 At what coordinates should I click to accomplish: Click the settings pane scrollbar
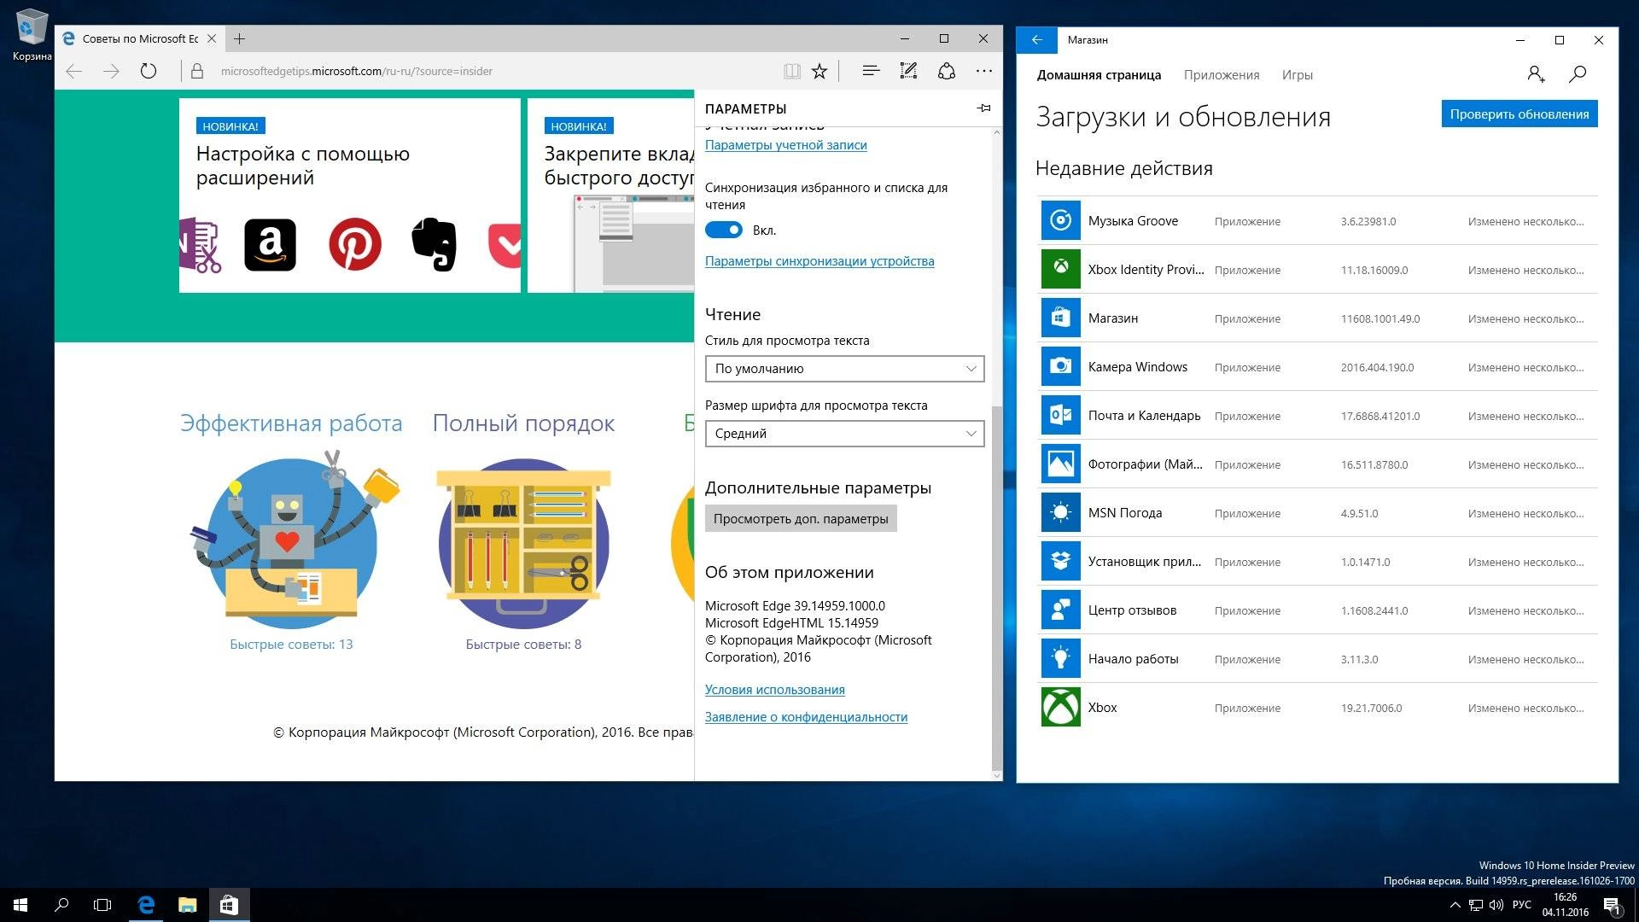pyautogui.click(x=997, y=588)
